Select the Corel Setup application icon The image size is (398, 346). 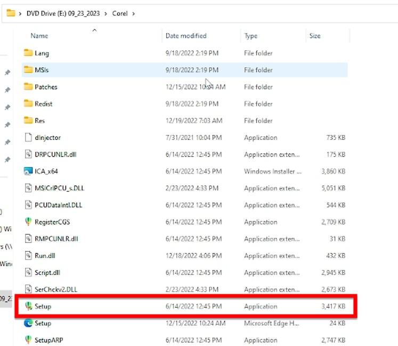click(28, 306)
